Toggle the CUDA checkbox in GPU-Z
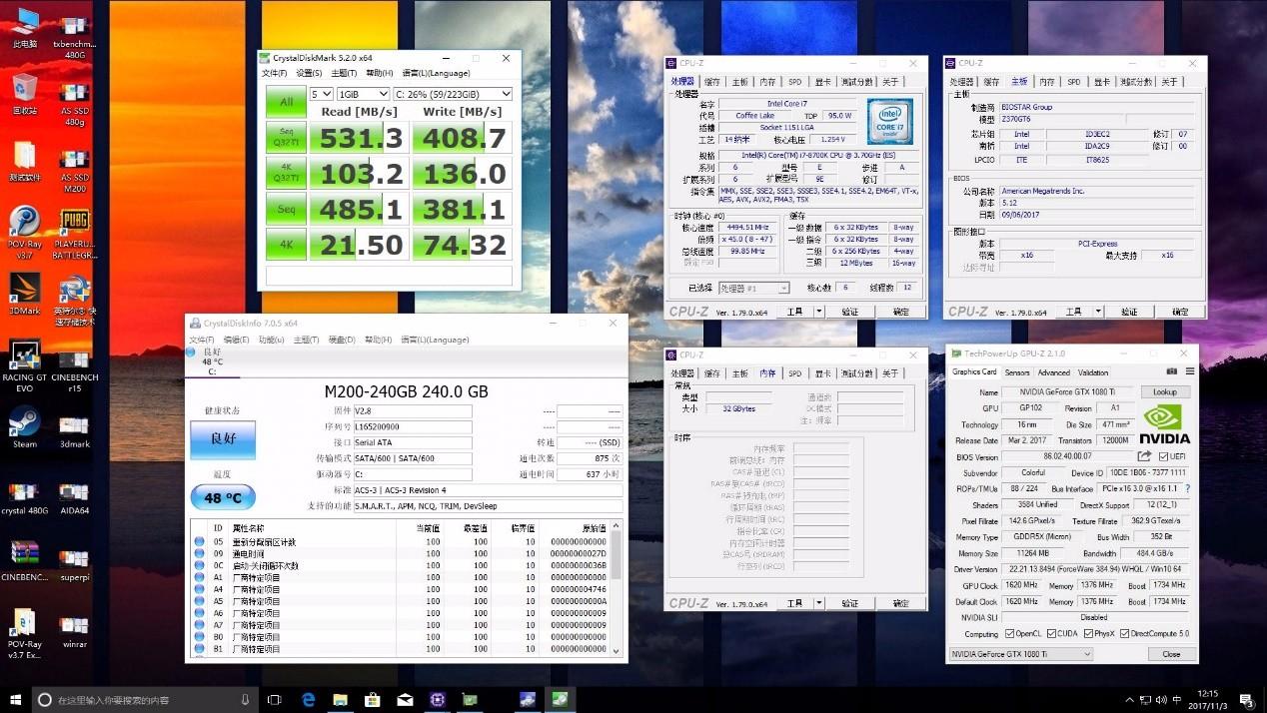1267x713 pixels. click(1053, 633)
